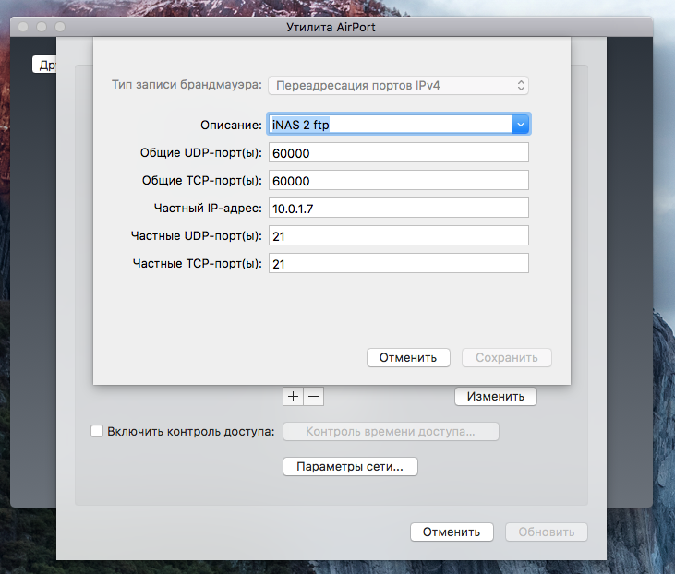
Task: Close the Утилита AirPort window
Action: coord(23,27)
